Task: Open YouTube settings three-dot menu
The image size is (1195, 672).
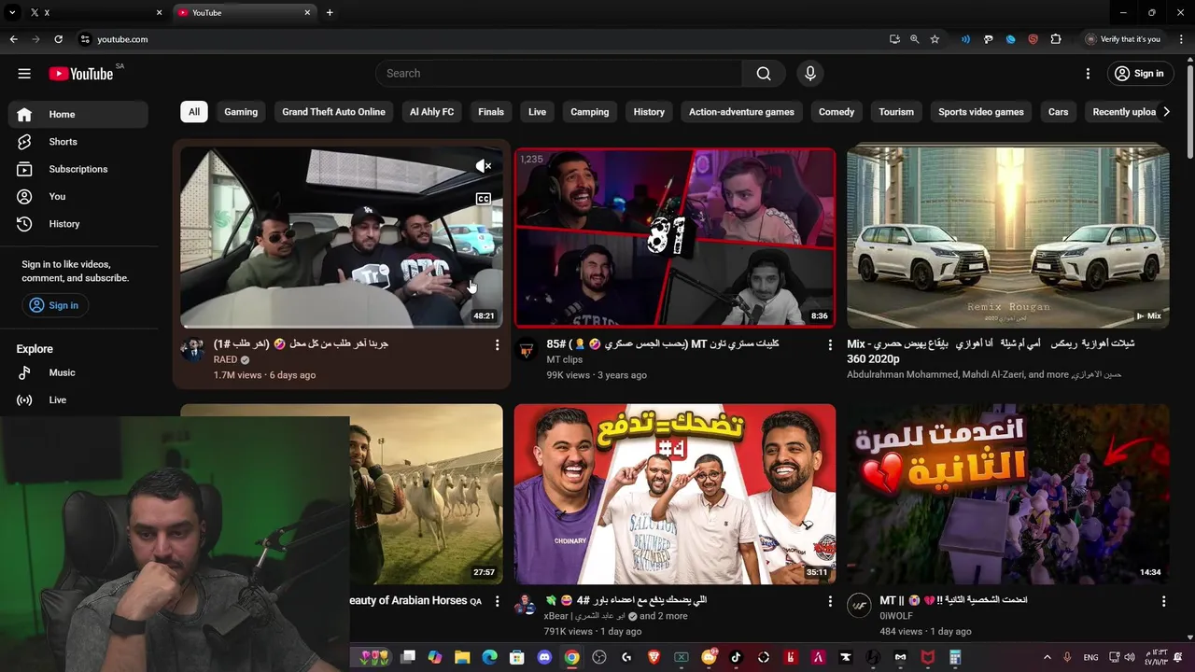Action: point(1088,74)
